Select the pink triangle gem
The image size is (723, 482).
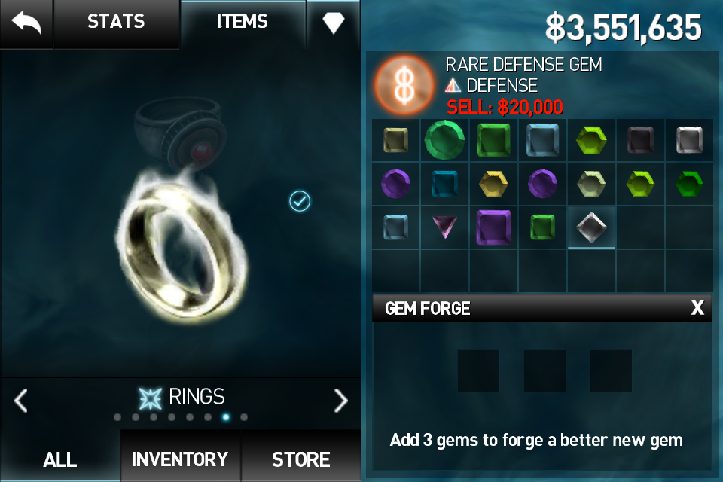point(445,227)
